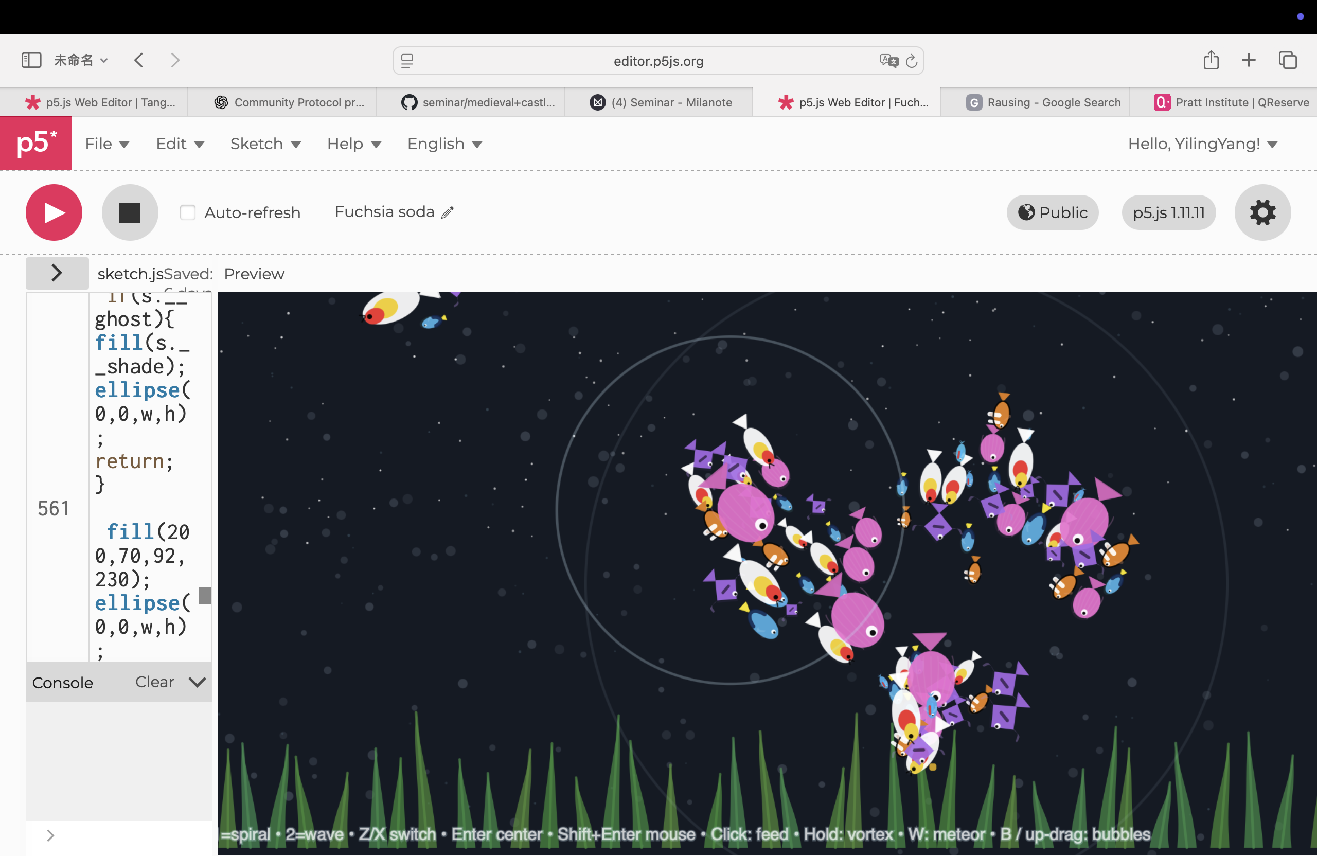Reload the page in address bar

point(912,61)
